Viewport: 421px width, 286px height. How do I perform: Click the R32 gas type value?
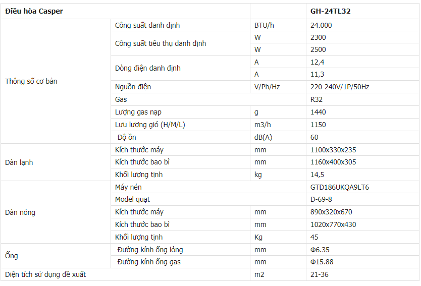(317, 99)
